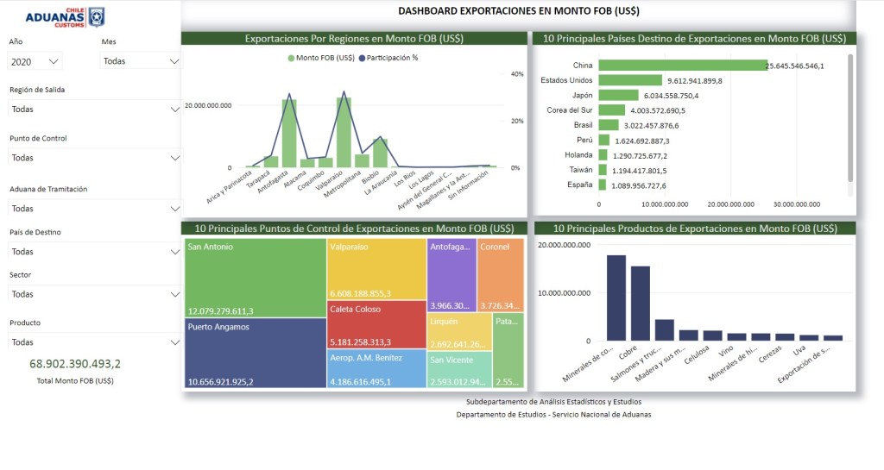Viewport: 884px width, 470px height.
Task: Expand the Mes filter dropdown
Action: click(x=141, y=61)
